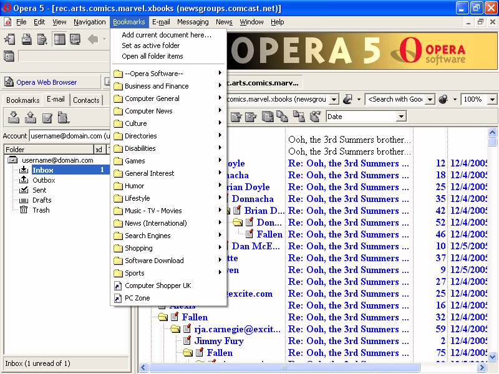Select the Drafts folder
499x374 pixels.
(42, 200)
